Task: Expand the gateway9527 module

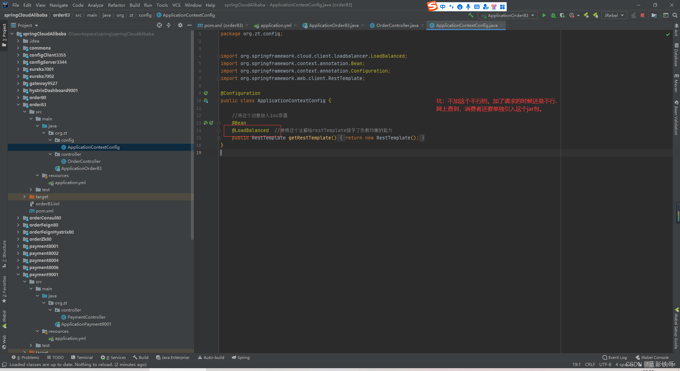Action: pos(18,84)
